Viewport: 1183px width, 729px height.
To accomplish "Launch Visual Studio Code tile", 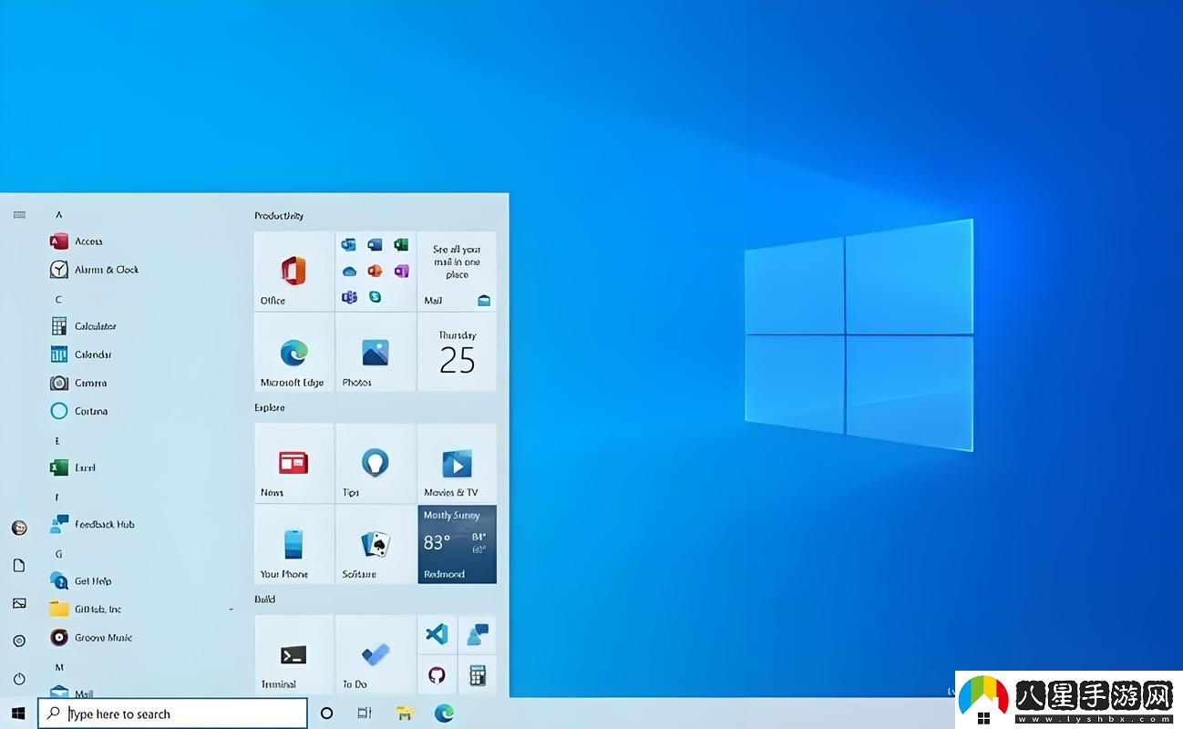I will click(x=437, y=633).
